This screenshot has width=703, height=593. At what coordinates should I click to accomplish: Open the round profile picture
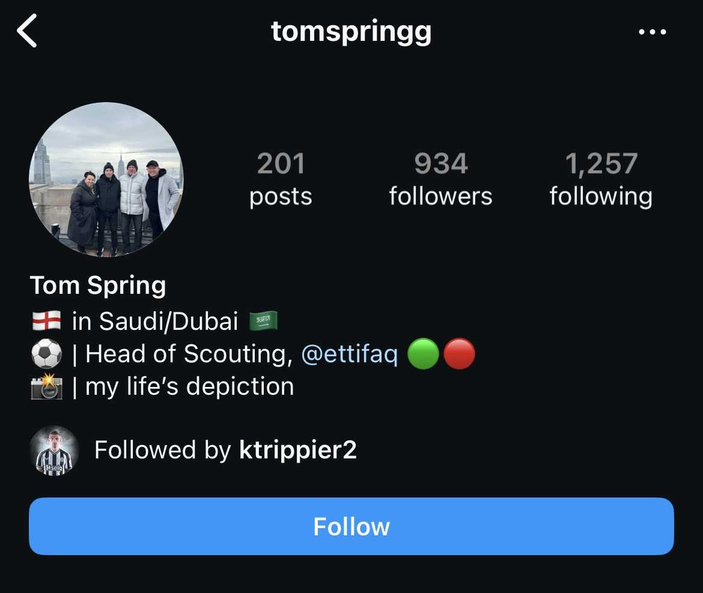[106, 180]
